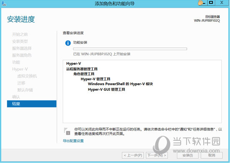
Task: Click the 目标服务器 label at the top right
Action: click(x=212, y=17)
